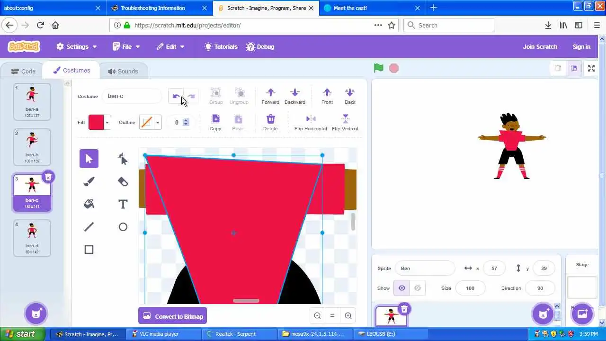Open the Debug menu item
Image resolution: width=606 pixels, height=341 pixels.
(x=260, y=46)
